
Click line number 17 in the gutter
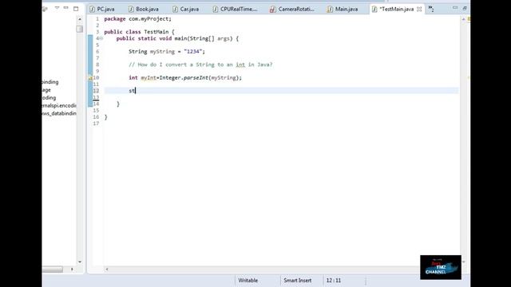96,124
